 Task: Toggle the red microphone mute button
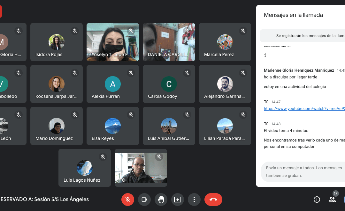127,199
